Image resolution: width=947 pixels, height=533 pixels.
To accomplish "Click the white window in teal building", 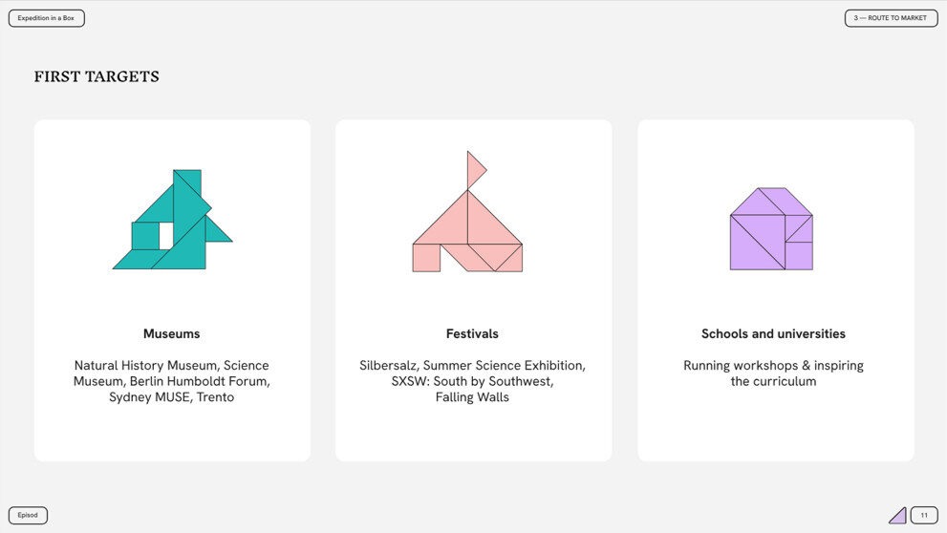I will pos(166,235).
